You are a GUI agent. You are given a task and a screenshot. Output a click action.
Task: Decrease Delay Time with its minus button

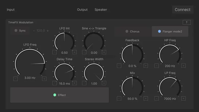click(55, 83)
